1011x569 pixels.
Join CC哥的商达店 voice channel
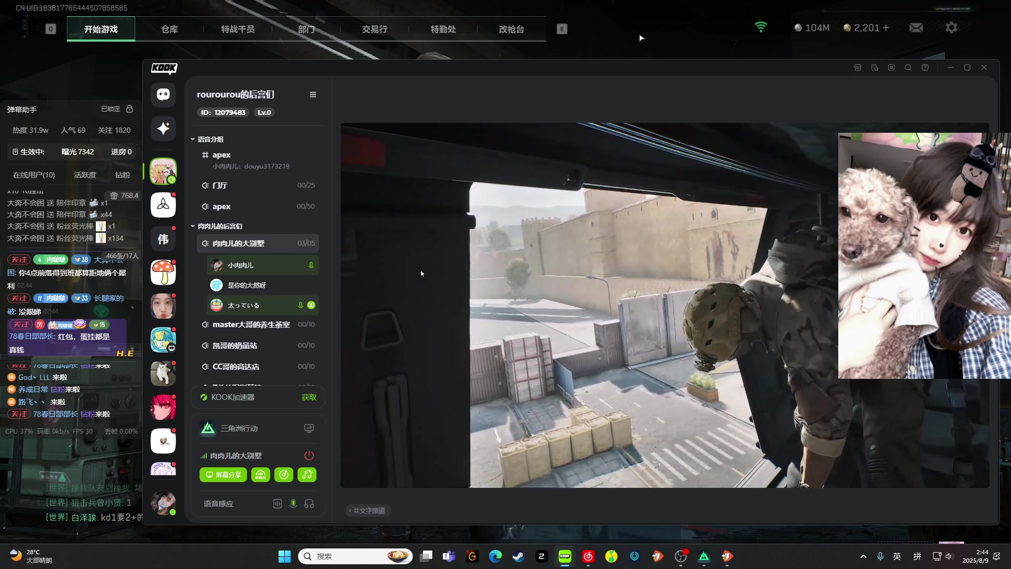tap(258, 367)
